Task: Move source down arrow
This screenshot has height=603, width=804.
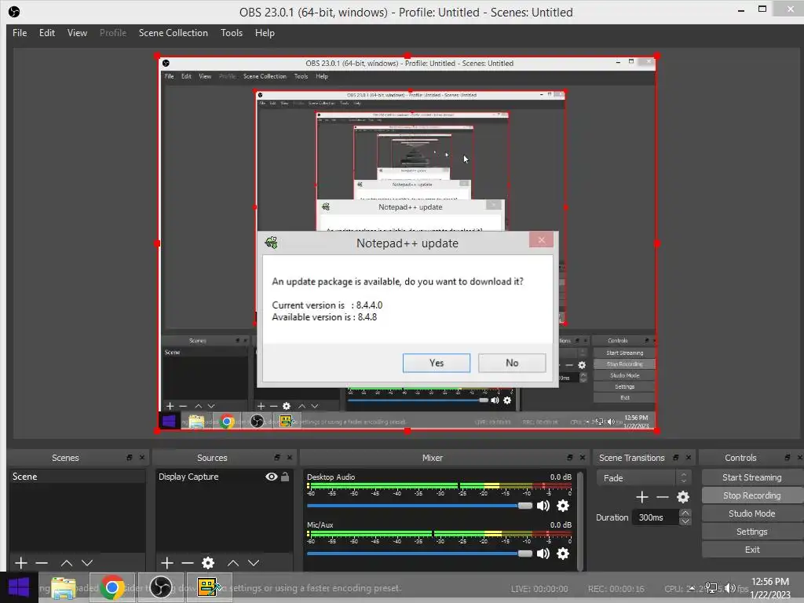Action: point(254,563)
